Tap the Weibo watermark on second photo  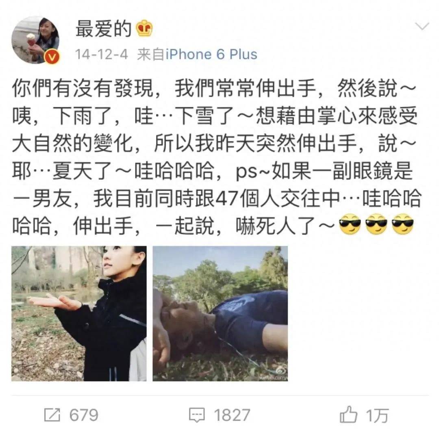pos(273,375)
